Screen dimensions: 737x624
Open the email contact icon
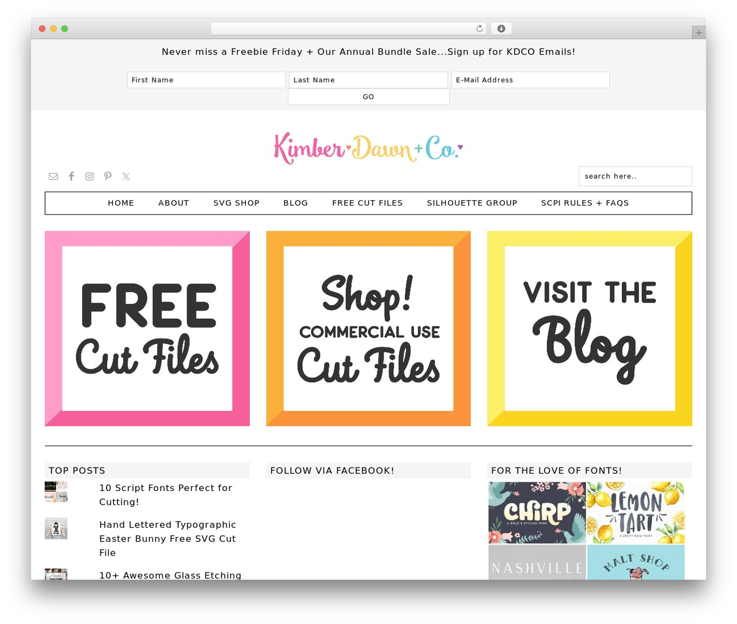[x=53, y=176]
